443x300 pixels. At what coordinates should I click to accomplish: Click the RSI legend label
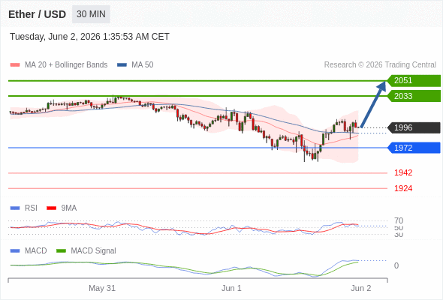tap(31, 208)
